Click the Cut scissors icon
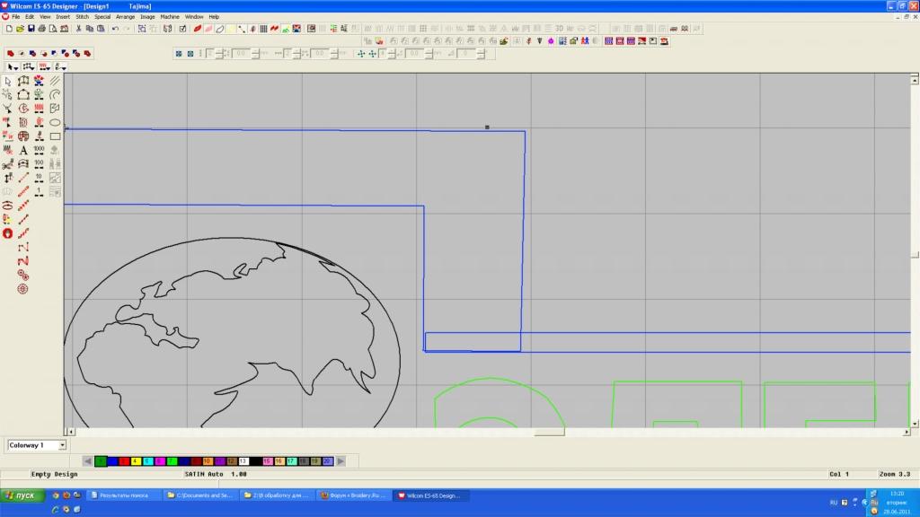920x517 pixels. (x=78, y=29)
